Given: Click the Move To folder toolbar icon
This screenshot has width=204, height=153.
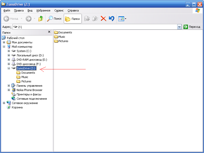Looking at the screenshot, I should tap(87, 19).
